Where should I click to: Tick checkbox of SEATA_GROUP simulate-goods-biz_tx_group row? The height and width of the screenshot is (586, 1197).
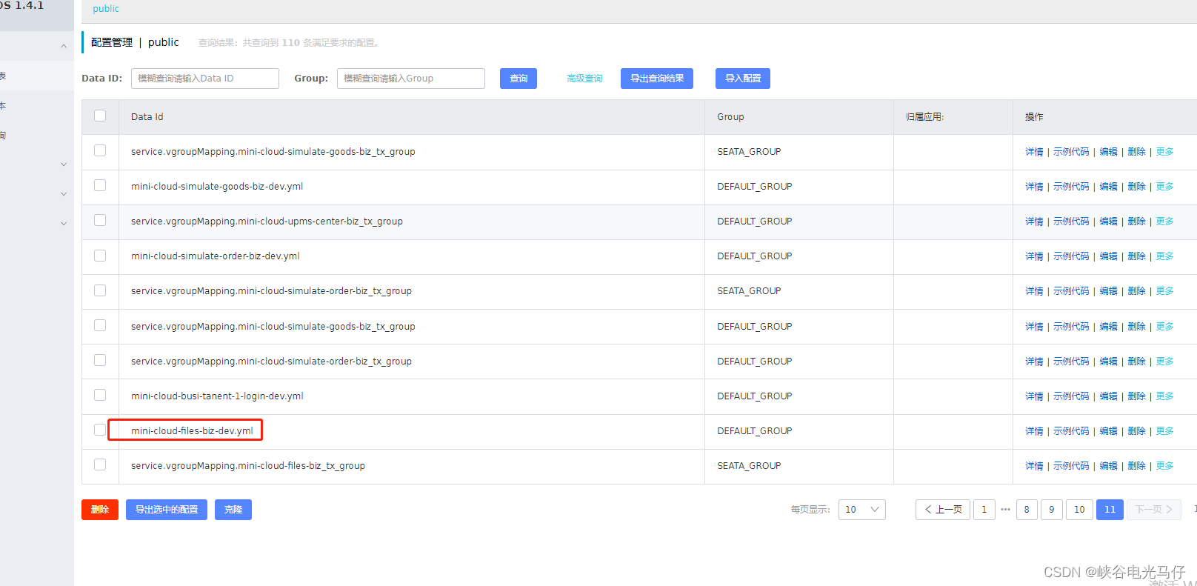click(100, 150)
